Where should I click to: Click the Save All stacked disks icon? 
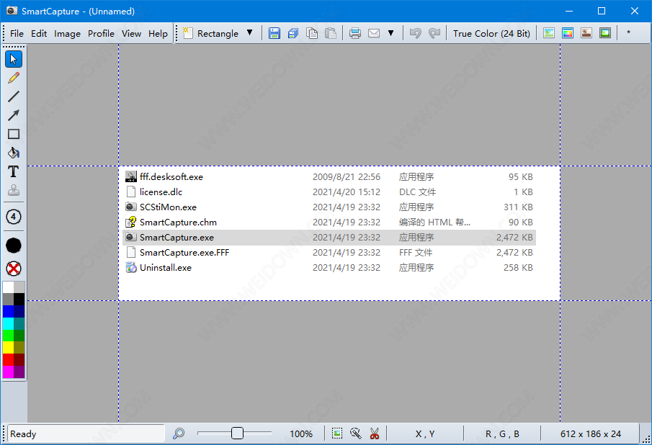(x=293, y=33)
